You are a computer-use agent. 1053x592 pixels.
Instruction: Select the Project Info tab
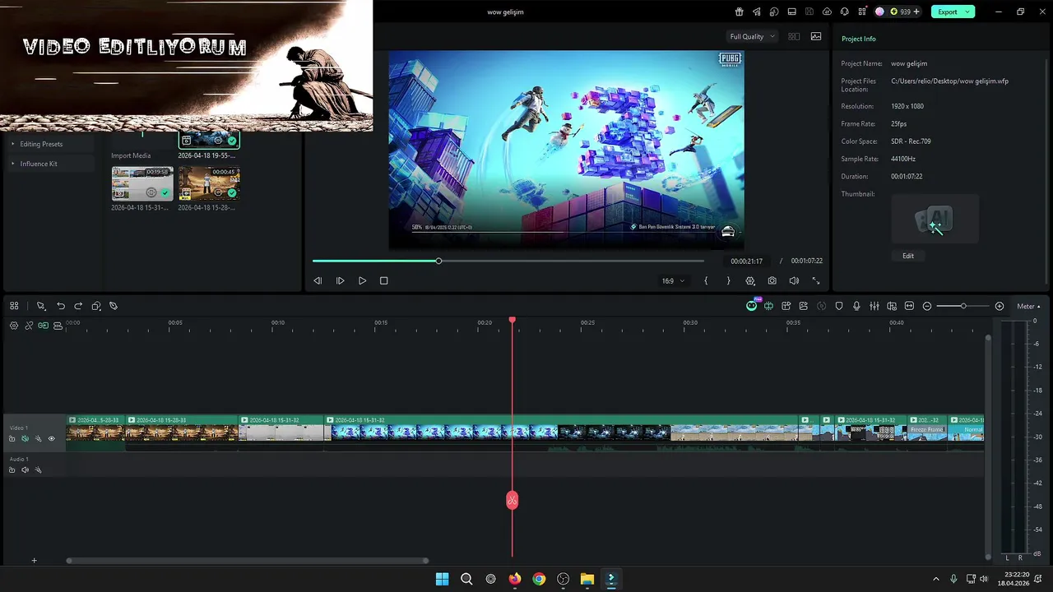858,39
